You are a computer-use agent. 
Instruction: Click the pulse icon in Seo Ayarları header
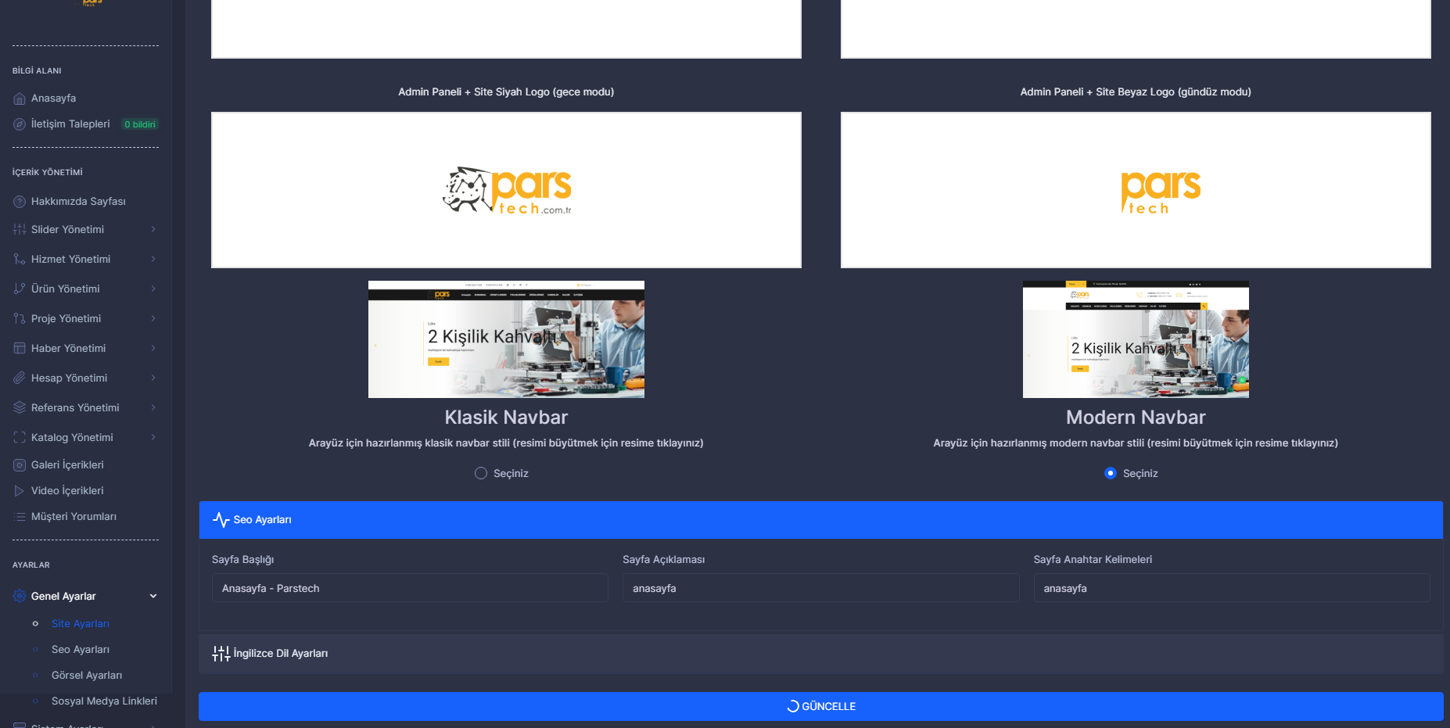coord(221,520)
